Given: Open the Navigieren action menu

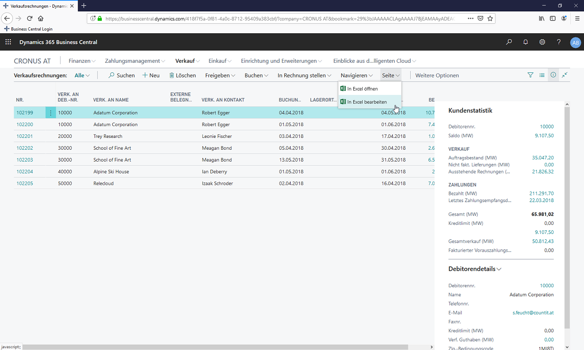Looking at the screenshot, I should tap(357, 76).
